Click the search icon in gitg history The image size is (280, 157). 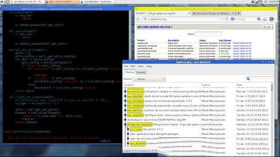tap(248, 79)
